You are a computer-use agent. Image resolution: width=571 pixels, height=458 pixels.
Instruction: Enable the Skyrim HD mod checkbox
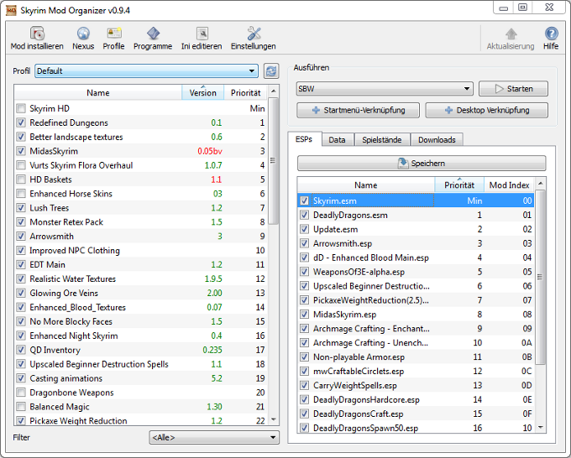pos(21,109)
